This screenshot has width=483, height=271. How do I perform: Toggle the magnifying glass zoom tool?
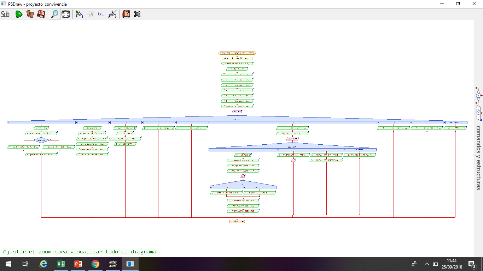[55, 14]
